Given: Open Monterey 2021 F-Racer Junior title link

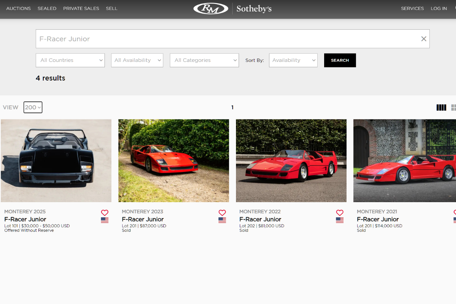Looking at the screenshot, I should (x=378, y=219).
